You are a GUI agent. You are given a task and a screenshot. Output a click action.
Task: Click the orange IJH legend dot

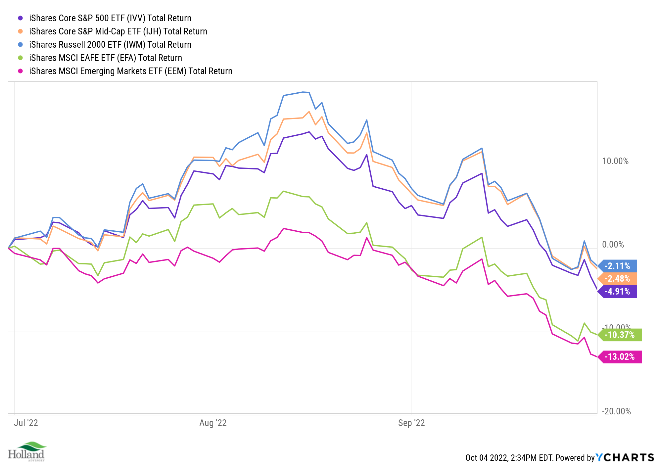(x=21, y=31)
